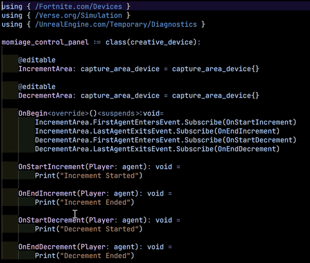This screenshot has height=263, width=310.
Task: Click IncrementArea.FirstAgentEntersEvent subscribe line
Action: click(x=166, y=123)
